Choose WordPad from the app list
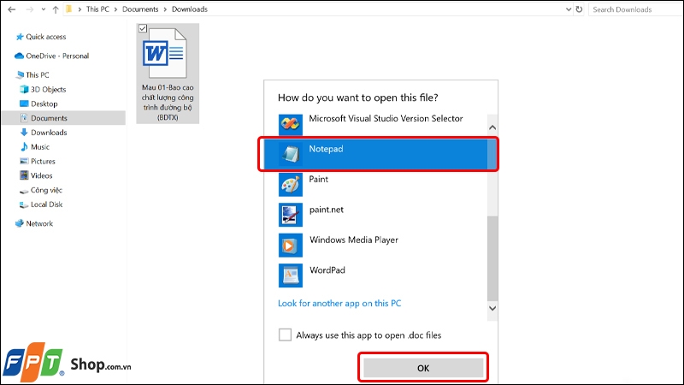Image resolution: width=684 pixels, height=385 pixels. pos(327,270)
